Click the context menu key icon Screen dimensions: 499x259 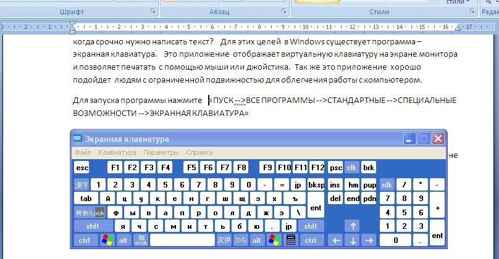pyautogui.click(x=291, y=240)
